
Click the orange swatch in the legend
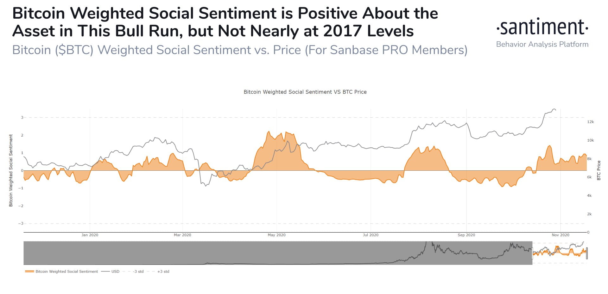point(29,272)
